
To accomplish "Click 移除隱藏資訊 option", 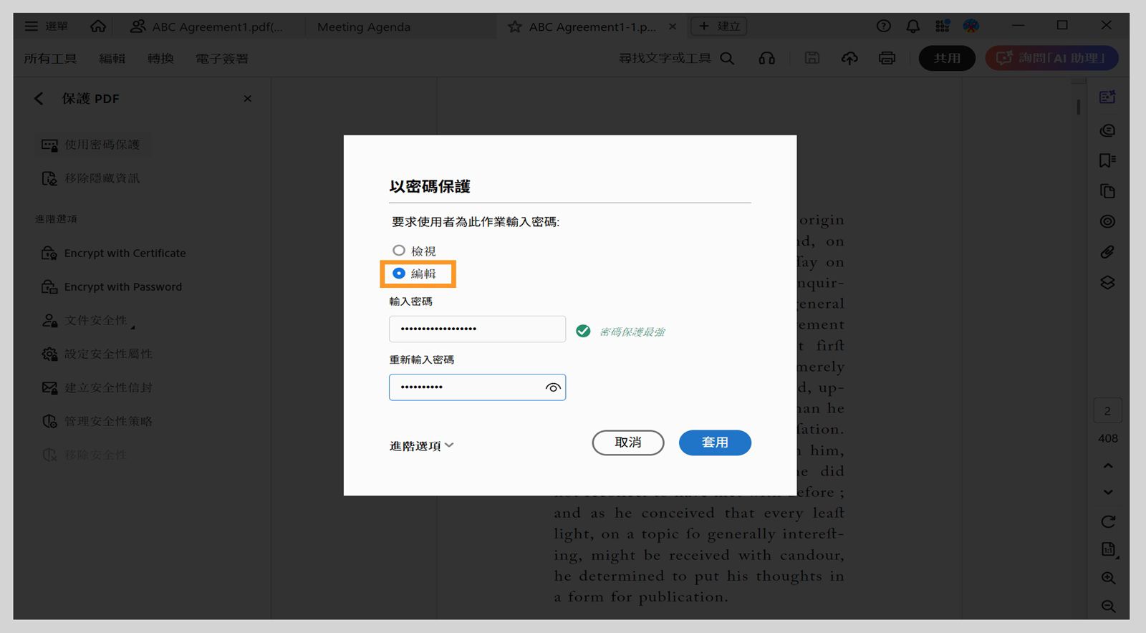I will pos(91,178).
